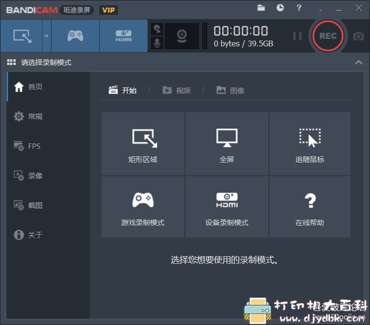Image resolution: width=370 pixels, height=325 pixels.
Task: Open FPS settings in sidebar
Action: point(48,146)
